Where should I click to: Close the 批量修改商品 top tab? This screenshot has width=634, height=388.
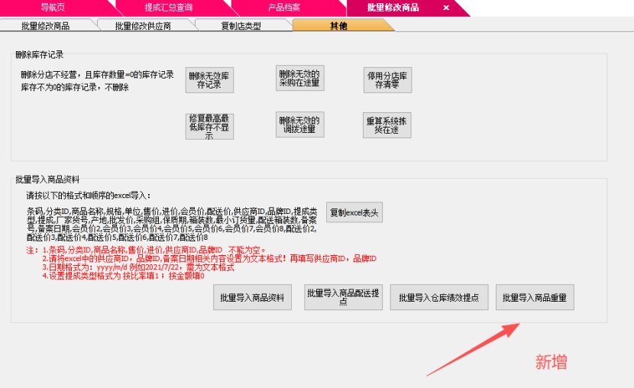pos(446,8)
